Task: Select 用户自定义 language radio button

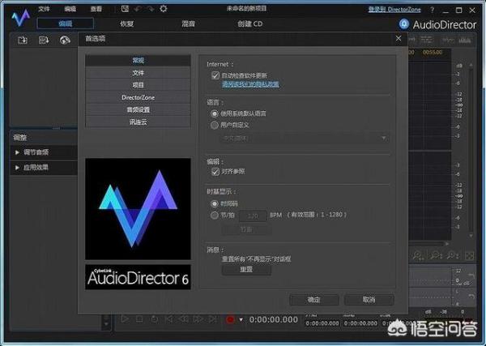Action: pos(214,126)
